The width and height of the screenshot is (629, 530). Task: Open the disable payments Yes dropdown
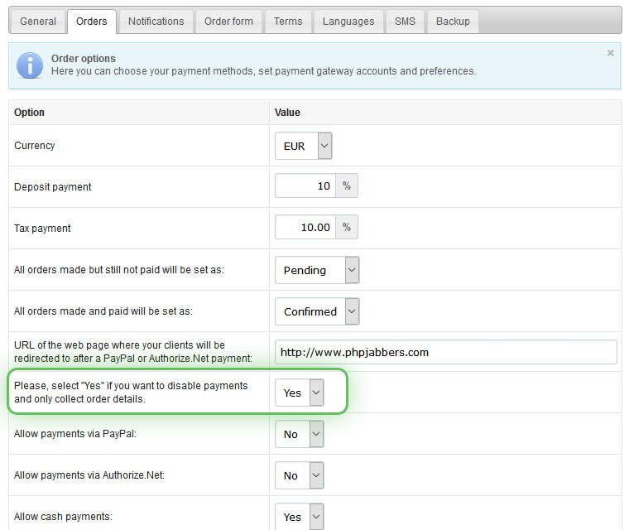click(x=300, y=393)
